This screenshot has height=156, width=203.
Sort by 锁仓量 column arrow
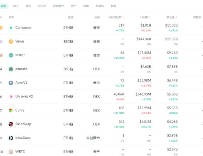tap(176, 17)
